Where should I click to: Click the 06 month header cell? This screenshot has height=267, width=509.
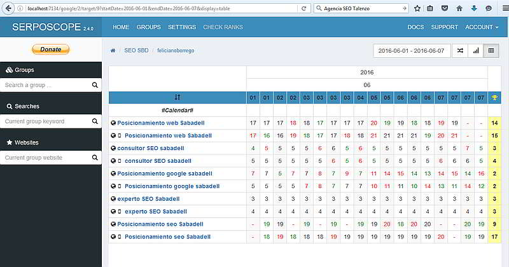[367, 85]
